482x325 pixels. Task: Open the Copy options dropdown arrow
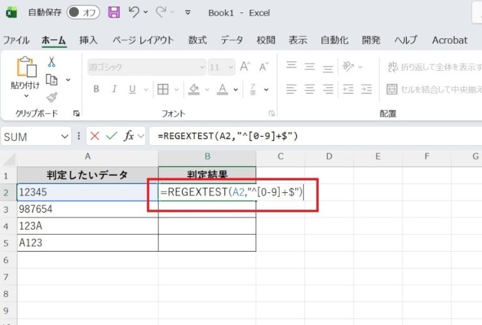(68, 80)
